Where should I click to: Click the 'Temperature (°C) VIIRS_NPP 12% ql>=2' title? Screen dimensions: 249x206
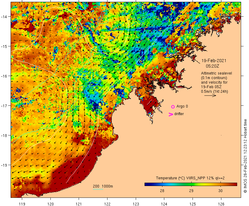pyautogui.click(x=190, y=178)
